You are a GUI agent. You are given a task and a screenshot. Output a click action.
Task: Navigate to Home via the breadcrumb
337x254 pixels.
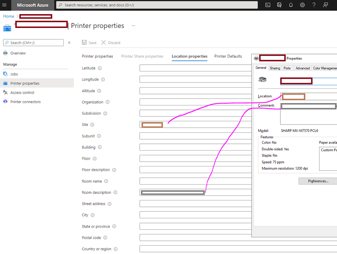[x=8, y=16]
